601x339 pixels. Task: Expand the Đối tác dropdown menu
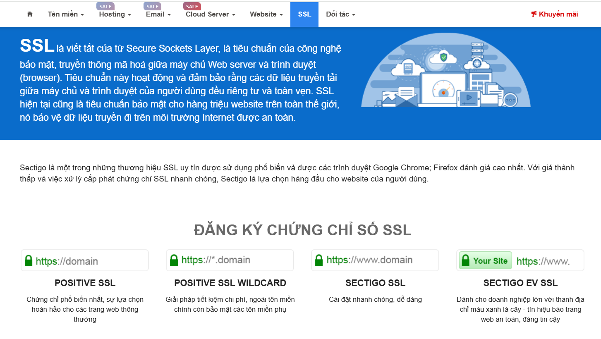340,14
